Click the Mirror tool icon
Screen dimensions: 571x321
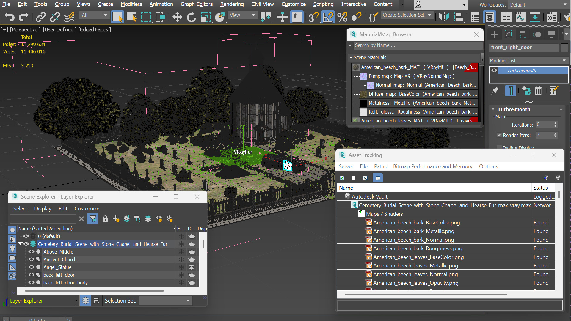tap(444, 17)
